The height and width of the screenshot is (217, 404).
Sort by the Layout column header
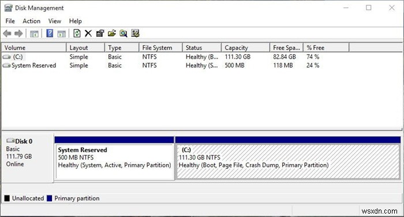click(x=85, y=48)
